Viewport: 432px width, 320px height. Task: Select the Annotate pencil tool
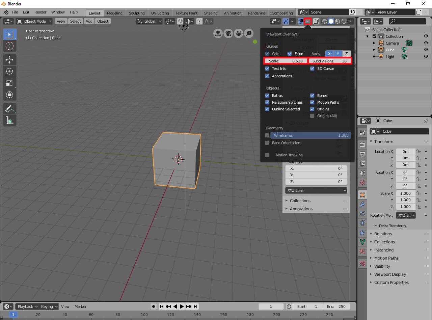click(x=10, y=109)
